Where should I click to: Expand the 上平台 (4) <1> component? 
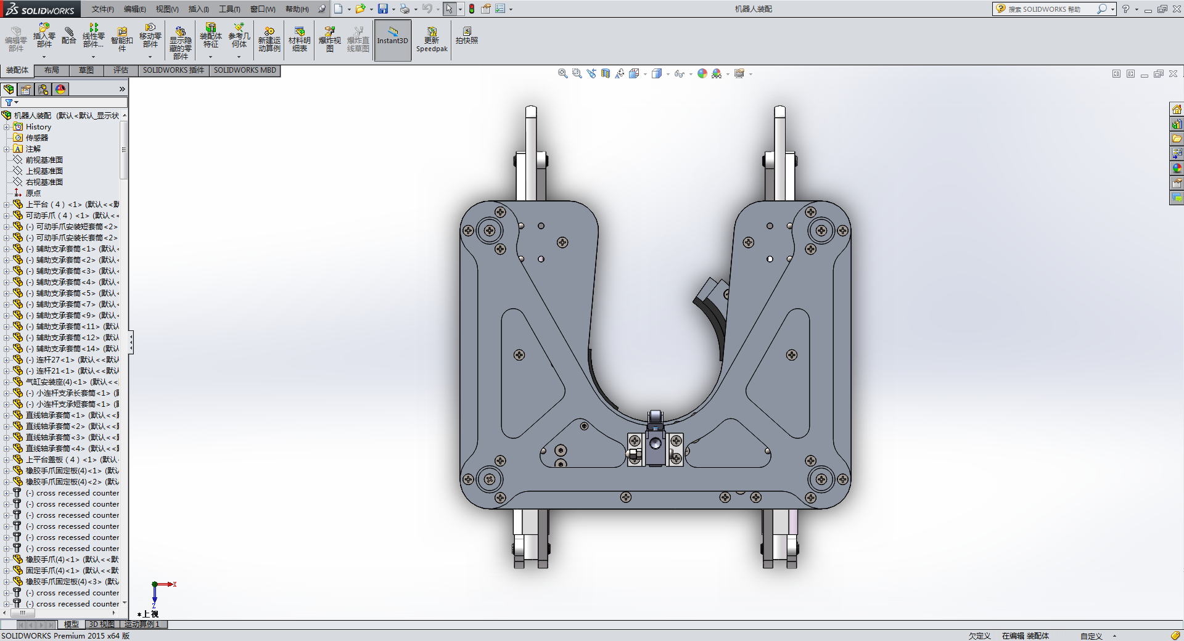[x=7, y=205]
